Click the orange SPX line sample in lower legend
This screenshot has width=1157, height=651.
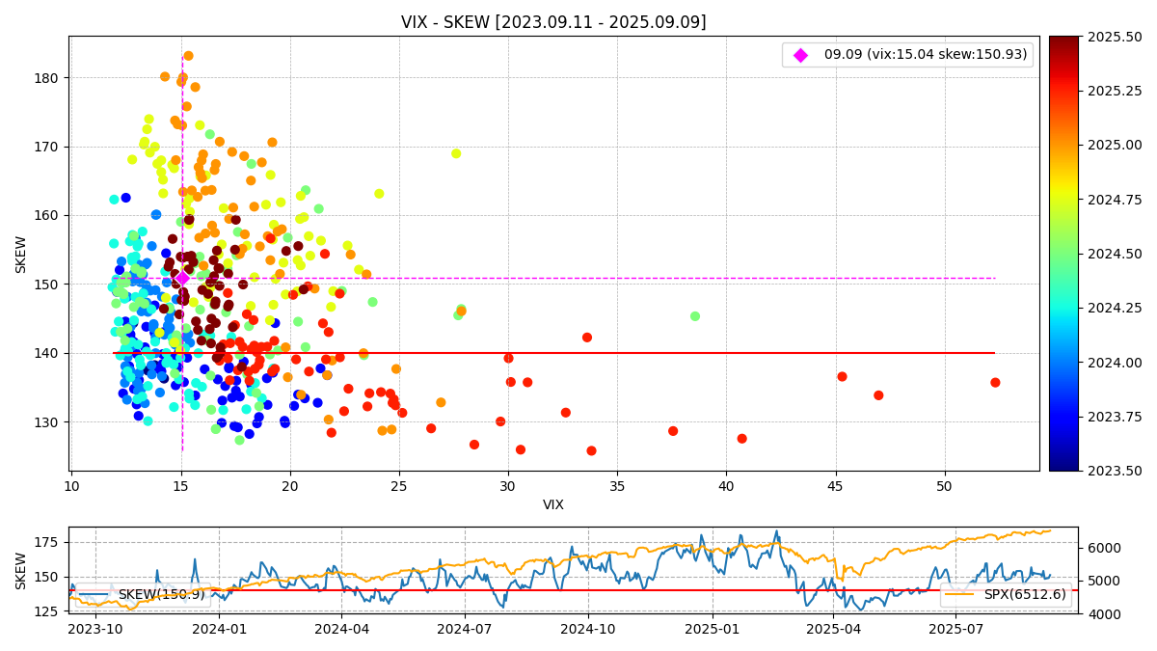pos(959,595)
